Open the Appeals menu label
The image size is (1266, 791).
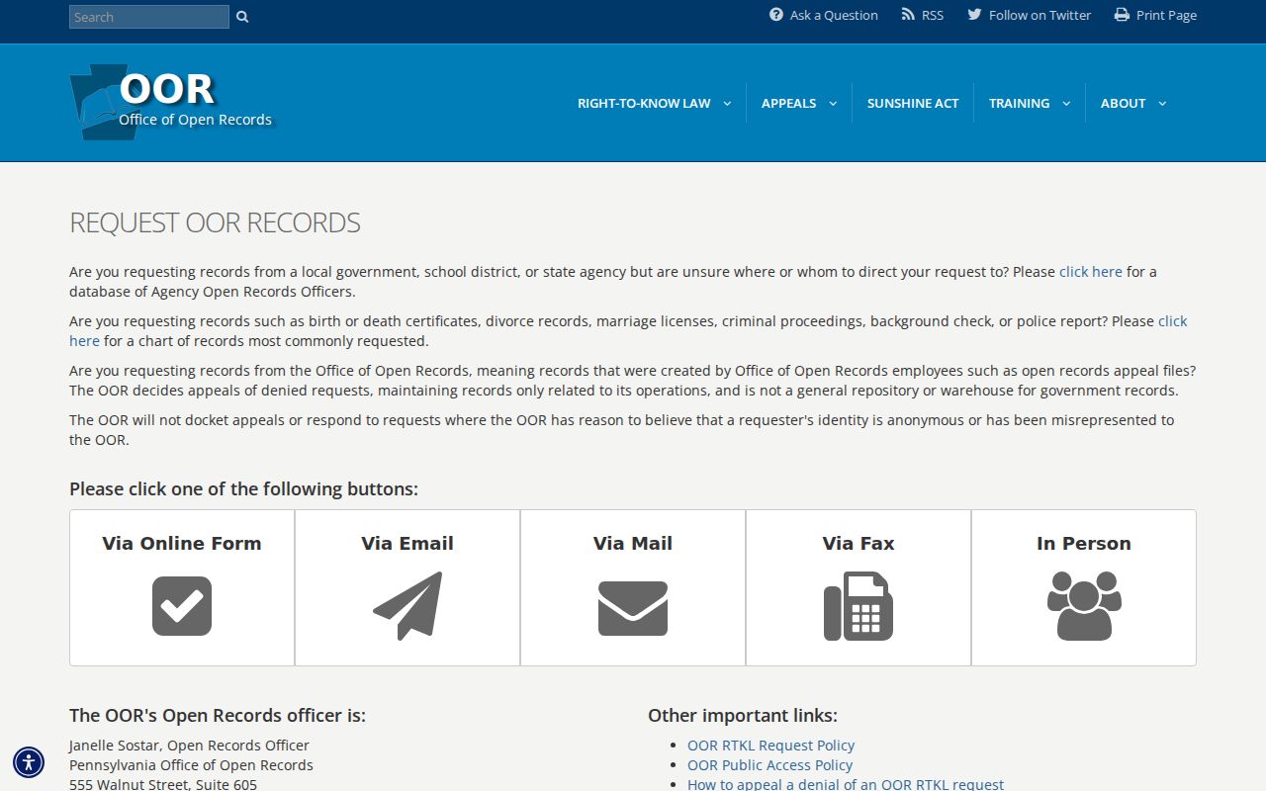tap(788, 103)
